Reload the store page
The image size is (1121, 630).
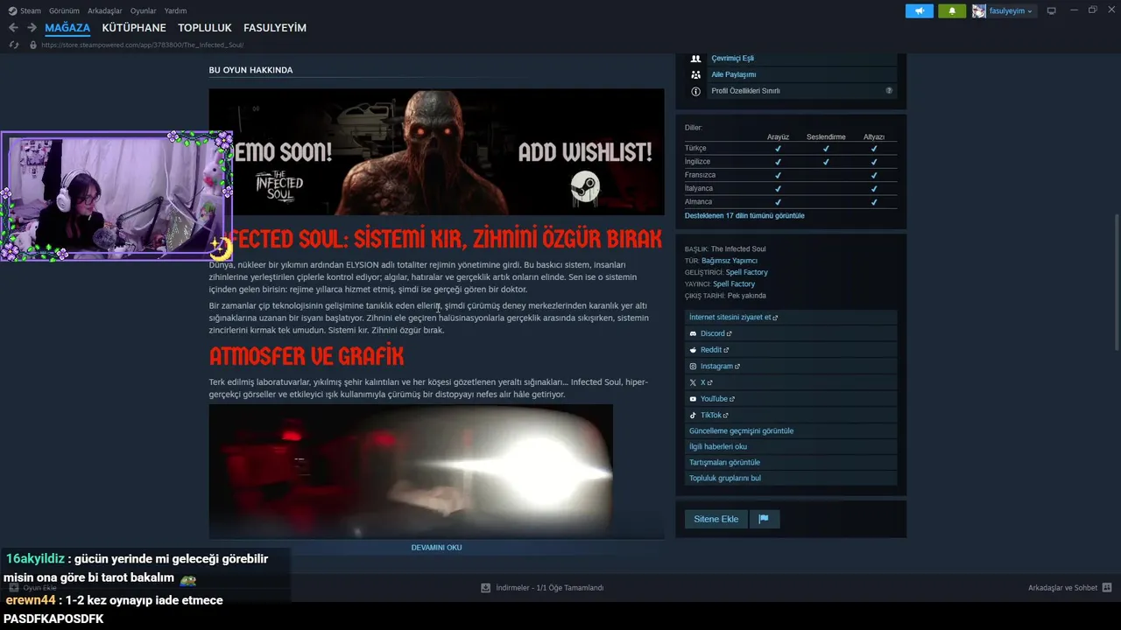click(x=13, y=45)
